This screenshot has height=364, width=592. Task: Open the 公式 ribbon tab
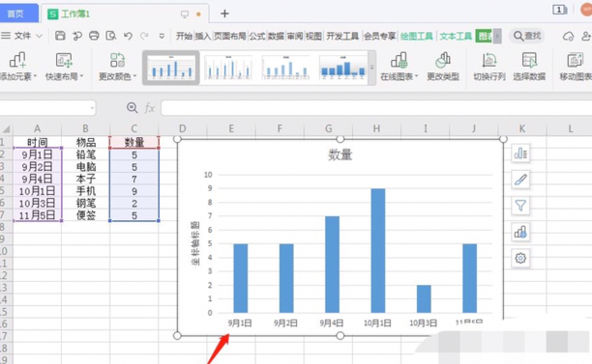click(x=257, y=36)
